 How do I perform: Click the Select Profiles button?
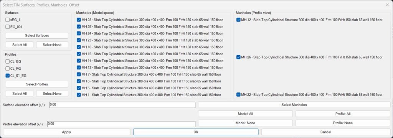(37, 84)
